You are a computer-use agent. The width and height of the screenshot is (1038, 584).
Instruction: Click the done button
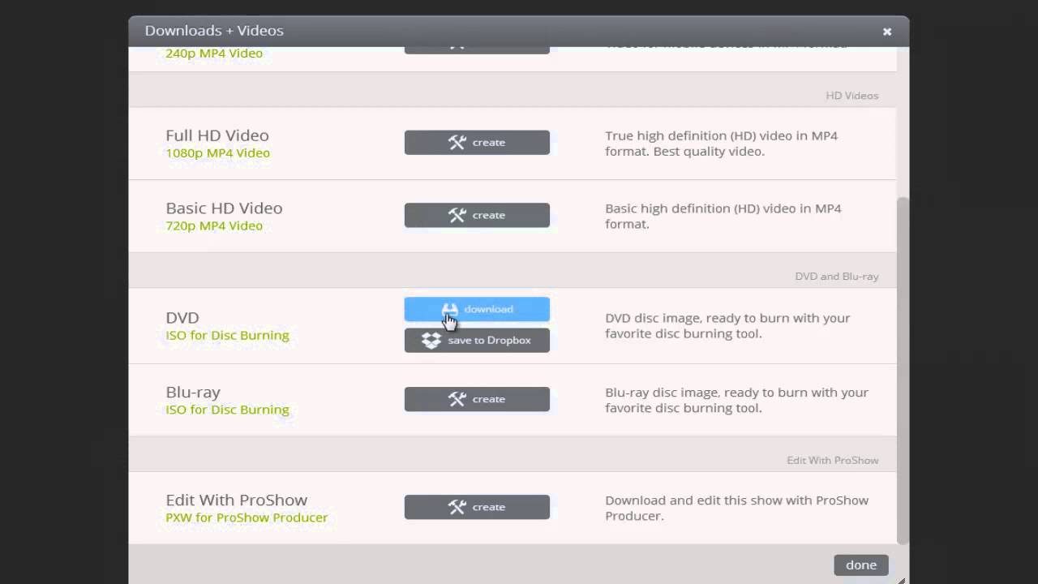tap(861, 565)
